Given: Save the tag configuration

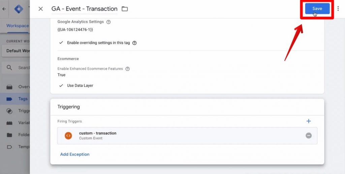Looking at the screenshot, I should (x=317, y=9).
